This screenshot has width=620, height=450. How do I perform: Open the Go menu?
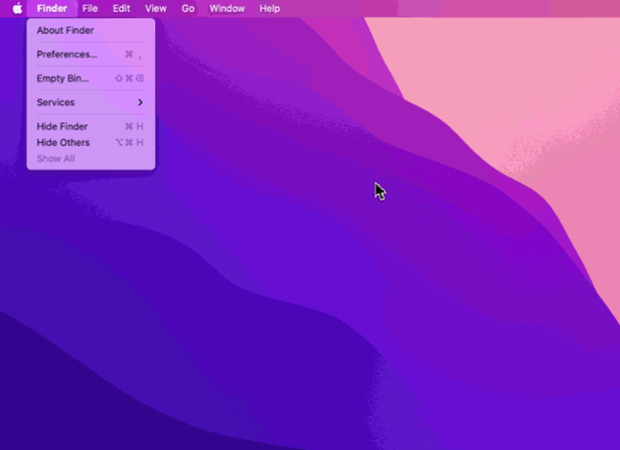188,8
